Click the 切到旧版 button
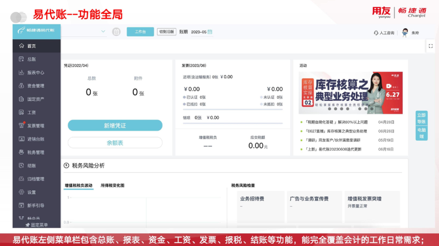The image size is (439, 246). tap(166, 31)
